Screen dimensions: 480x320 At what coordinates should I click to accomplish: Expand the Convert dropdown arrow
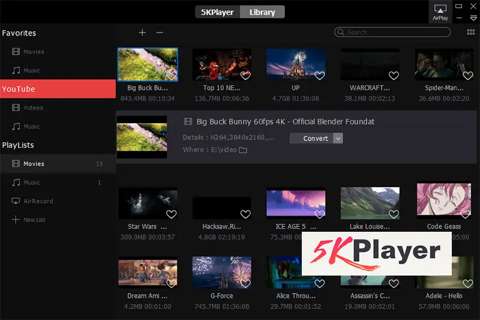point(338,139)
